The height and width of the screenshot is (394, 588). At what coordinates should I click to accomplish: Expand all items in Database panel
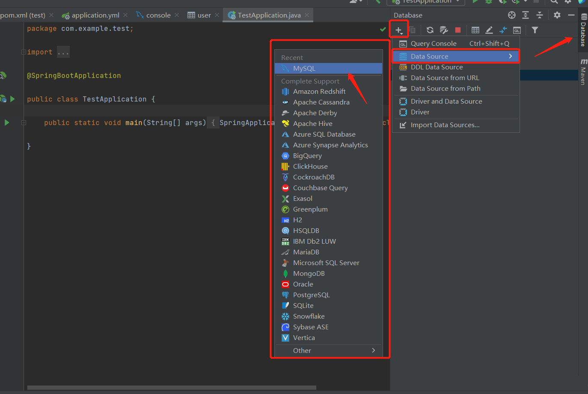(x=526, y=15)
